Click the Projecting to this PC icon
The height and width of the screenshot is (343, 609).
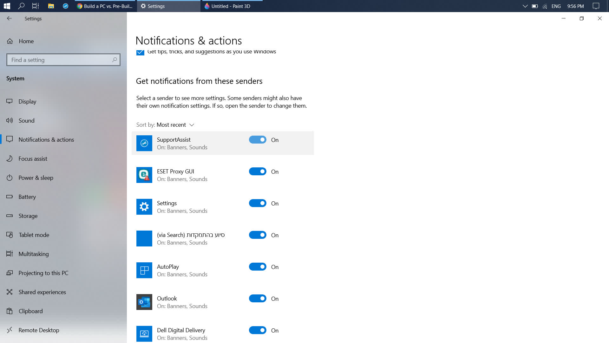coord(10,273)
